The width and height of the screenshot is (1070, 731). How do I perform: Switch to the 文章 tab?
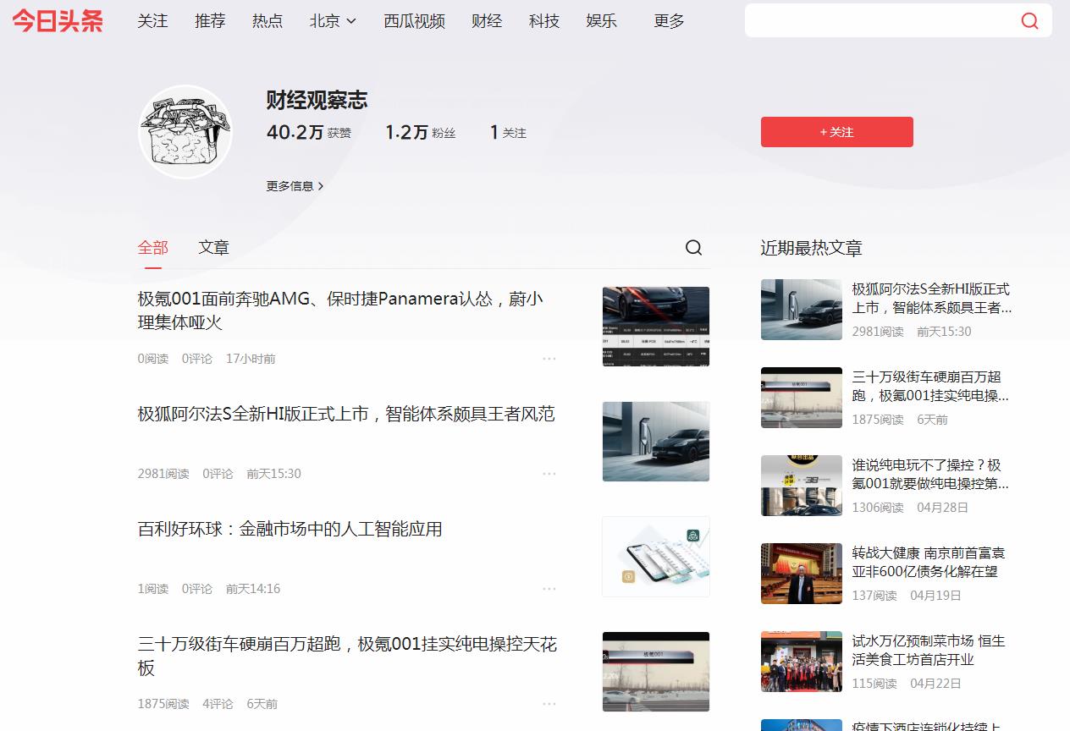click(214, 247)
